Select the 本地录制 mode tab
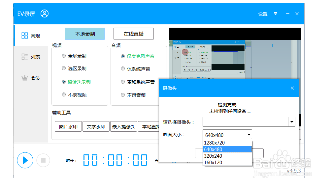This screenshot has width=330, height=185. pos(85,34)
